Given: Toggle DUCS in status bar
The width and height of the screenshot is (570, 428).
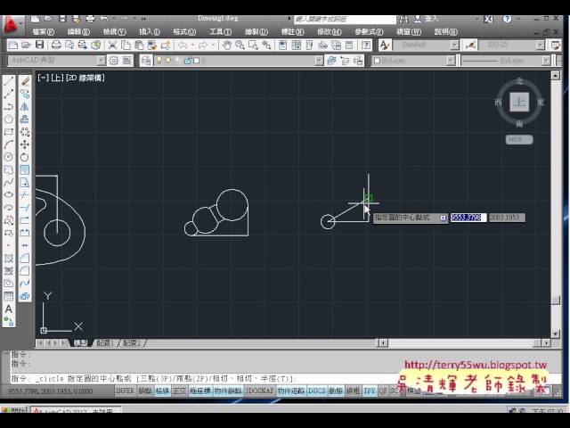Looking at the screenshot, I should [317, 391].
